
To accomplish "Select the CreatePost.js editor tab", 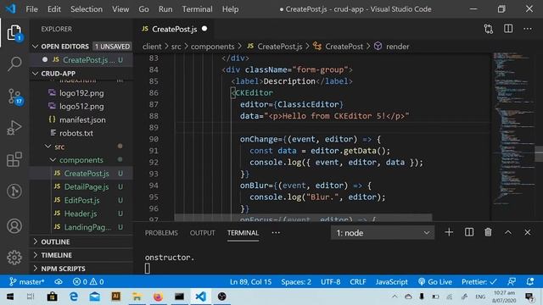I will click(175, 29).
